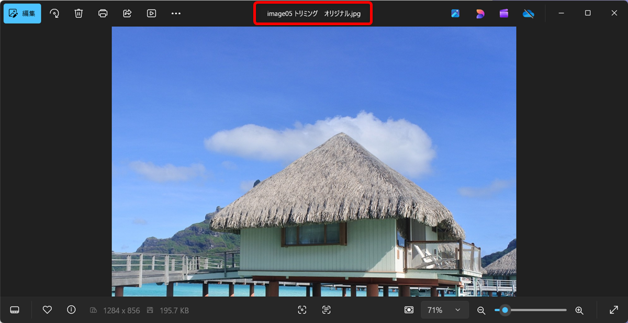Image resolution: width=628 pixels, height=323 pixels.
Task: Mark photo as favorite with heart icon
Action: [x=47, y=310]
